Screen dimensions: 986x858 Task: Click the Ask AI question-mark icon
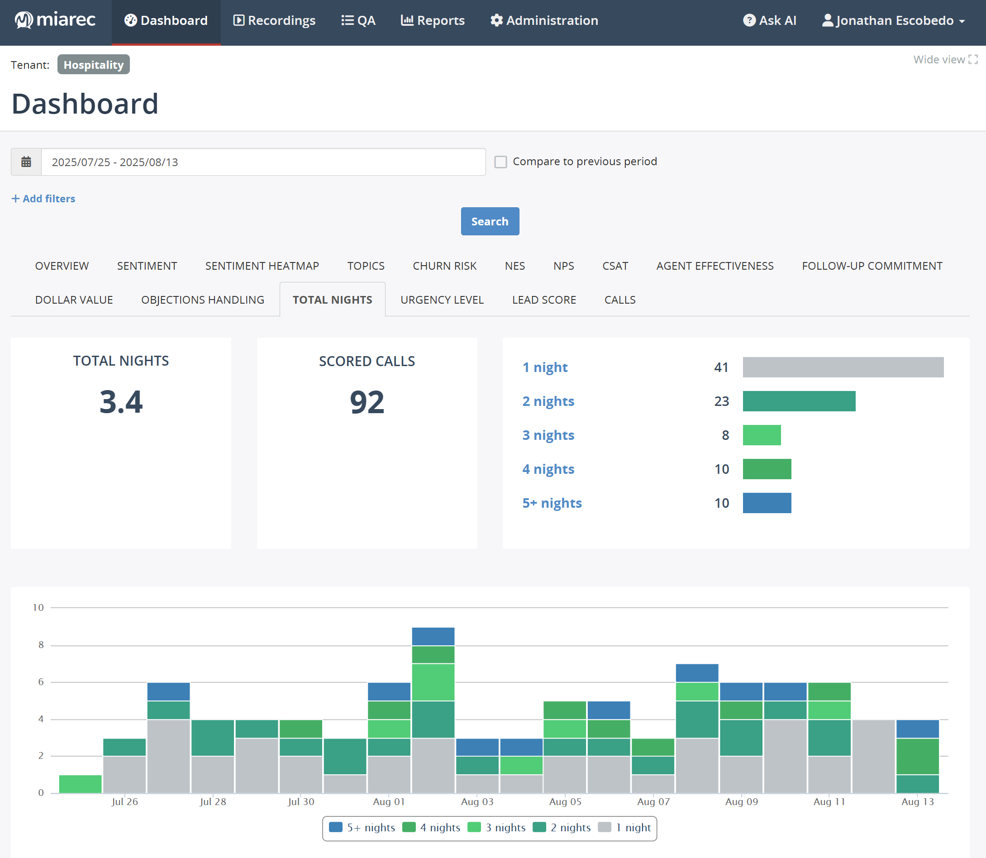tap(749, 20)
